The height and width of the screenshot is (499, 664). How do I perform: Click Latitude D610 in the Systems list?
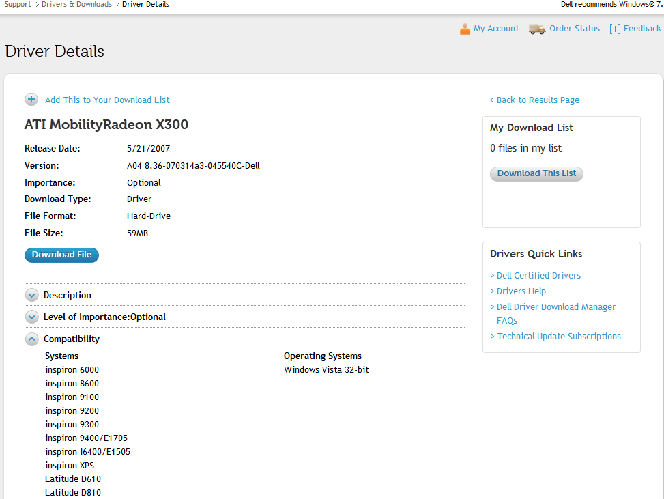point(73,479)
